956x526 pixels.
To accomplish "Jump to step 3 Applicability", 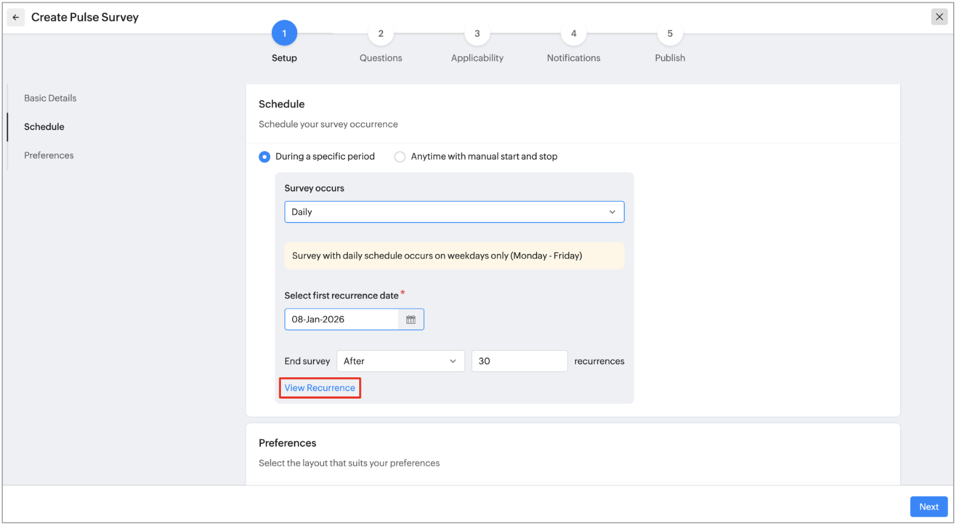I will pos(477,34).
